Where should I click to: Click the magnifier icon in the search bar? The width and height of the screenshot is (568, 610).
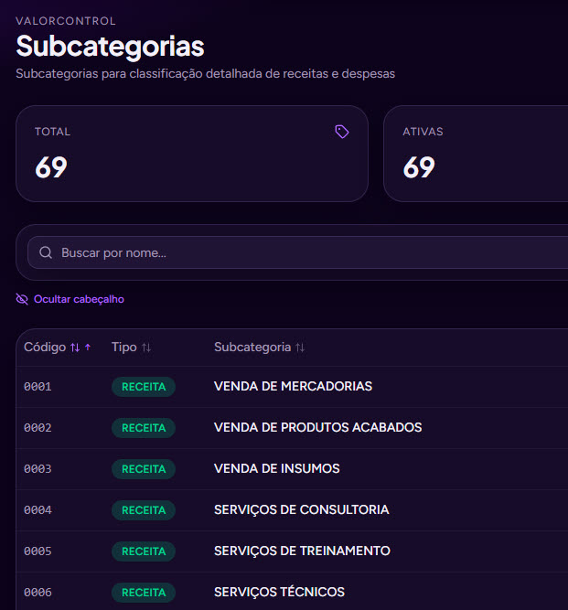[x=46, y=252]
